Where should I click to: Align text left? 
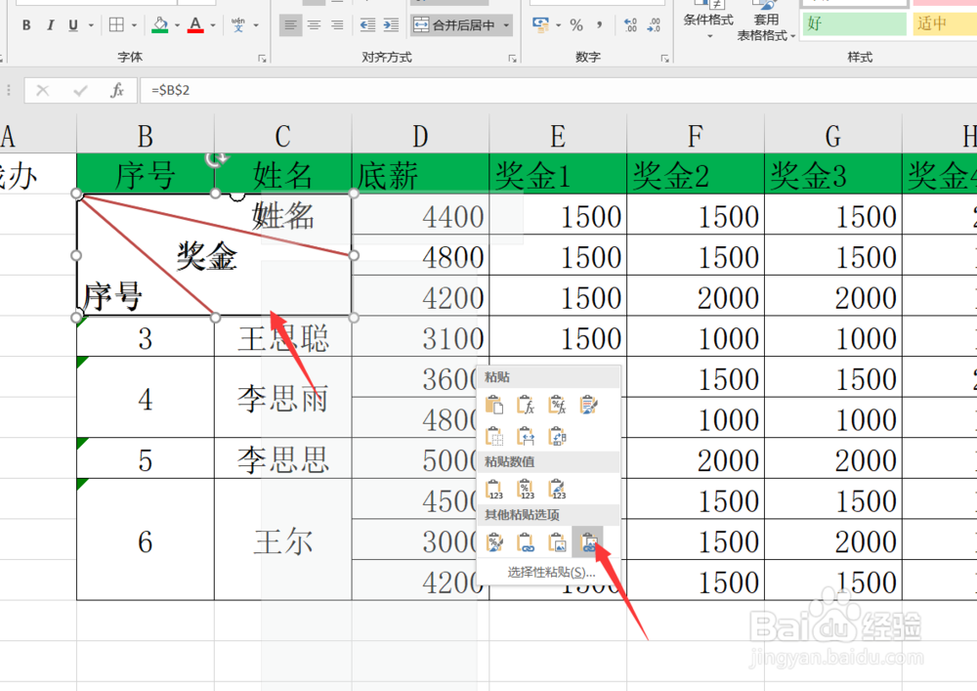(290, 25)
